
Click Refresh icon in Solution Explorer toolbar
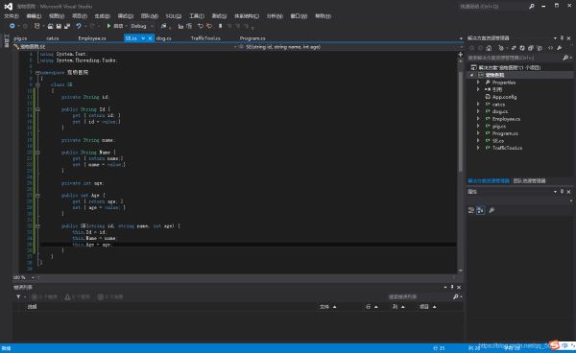pos(522,48)
